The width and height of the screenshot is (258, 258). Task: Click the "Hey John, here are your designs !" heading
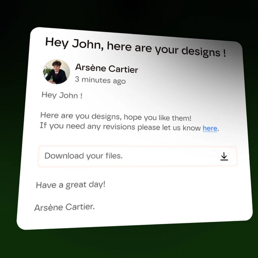[135, 47]
